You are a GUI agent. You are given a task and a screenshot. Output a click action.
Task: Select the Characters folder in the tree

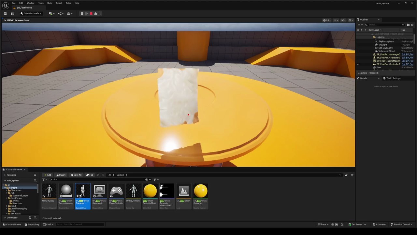16,191
